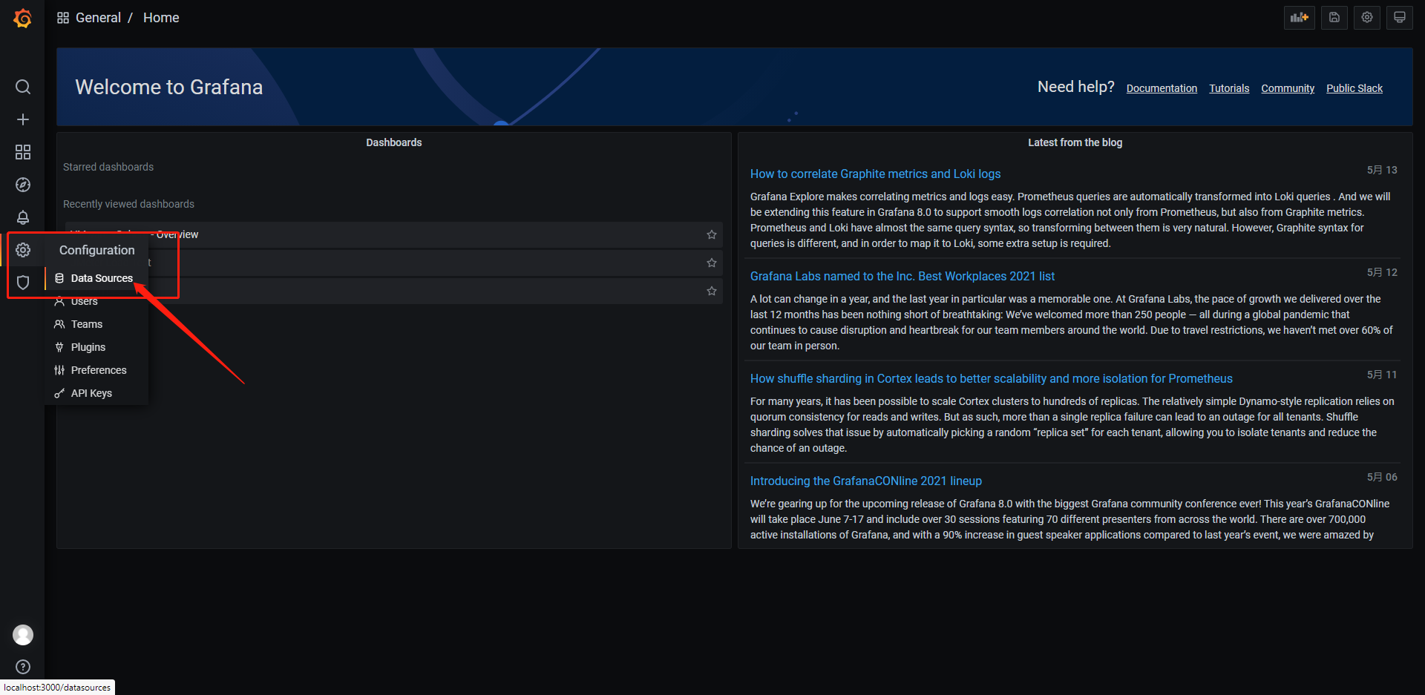
Task: Click the Dashboards panel title
Action: 393,142
